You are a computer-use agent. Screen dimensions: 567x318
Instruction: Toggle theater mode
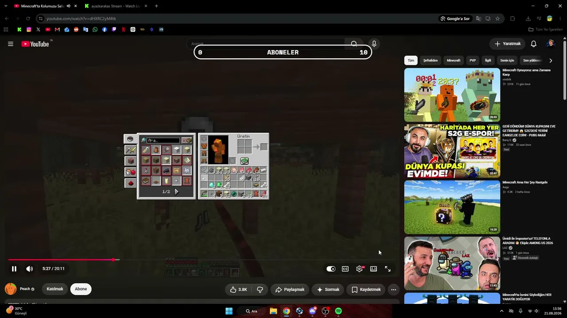pyautogui.click(x=373, y=269)
